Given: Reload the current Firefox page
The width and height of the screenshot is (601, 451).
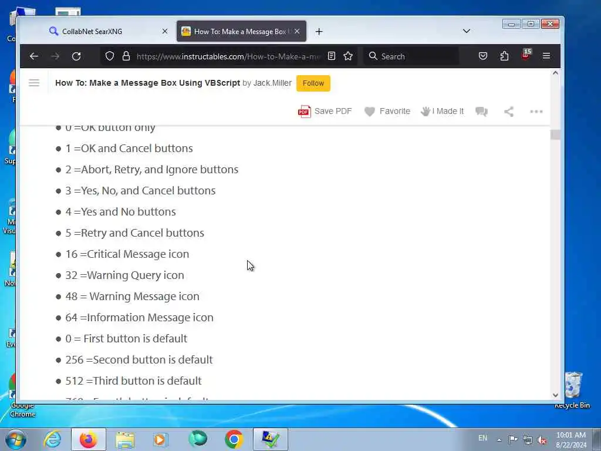Looking at the screenshot, I should (76, 56).
